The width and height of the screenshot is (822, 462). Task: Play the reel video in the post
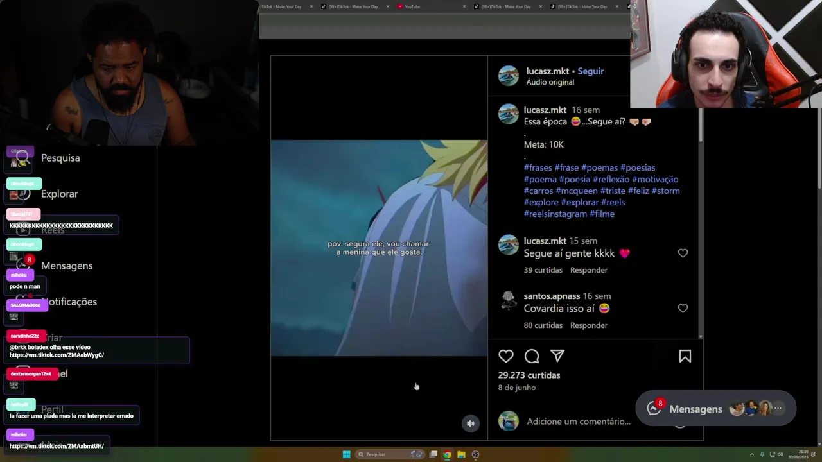(x=379, y=248)
